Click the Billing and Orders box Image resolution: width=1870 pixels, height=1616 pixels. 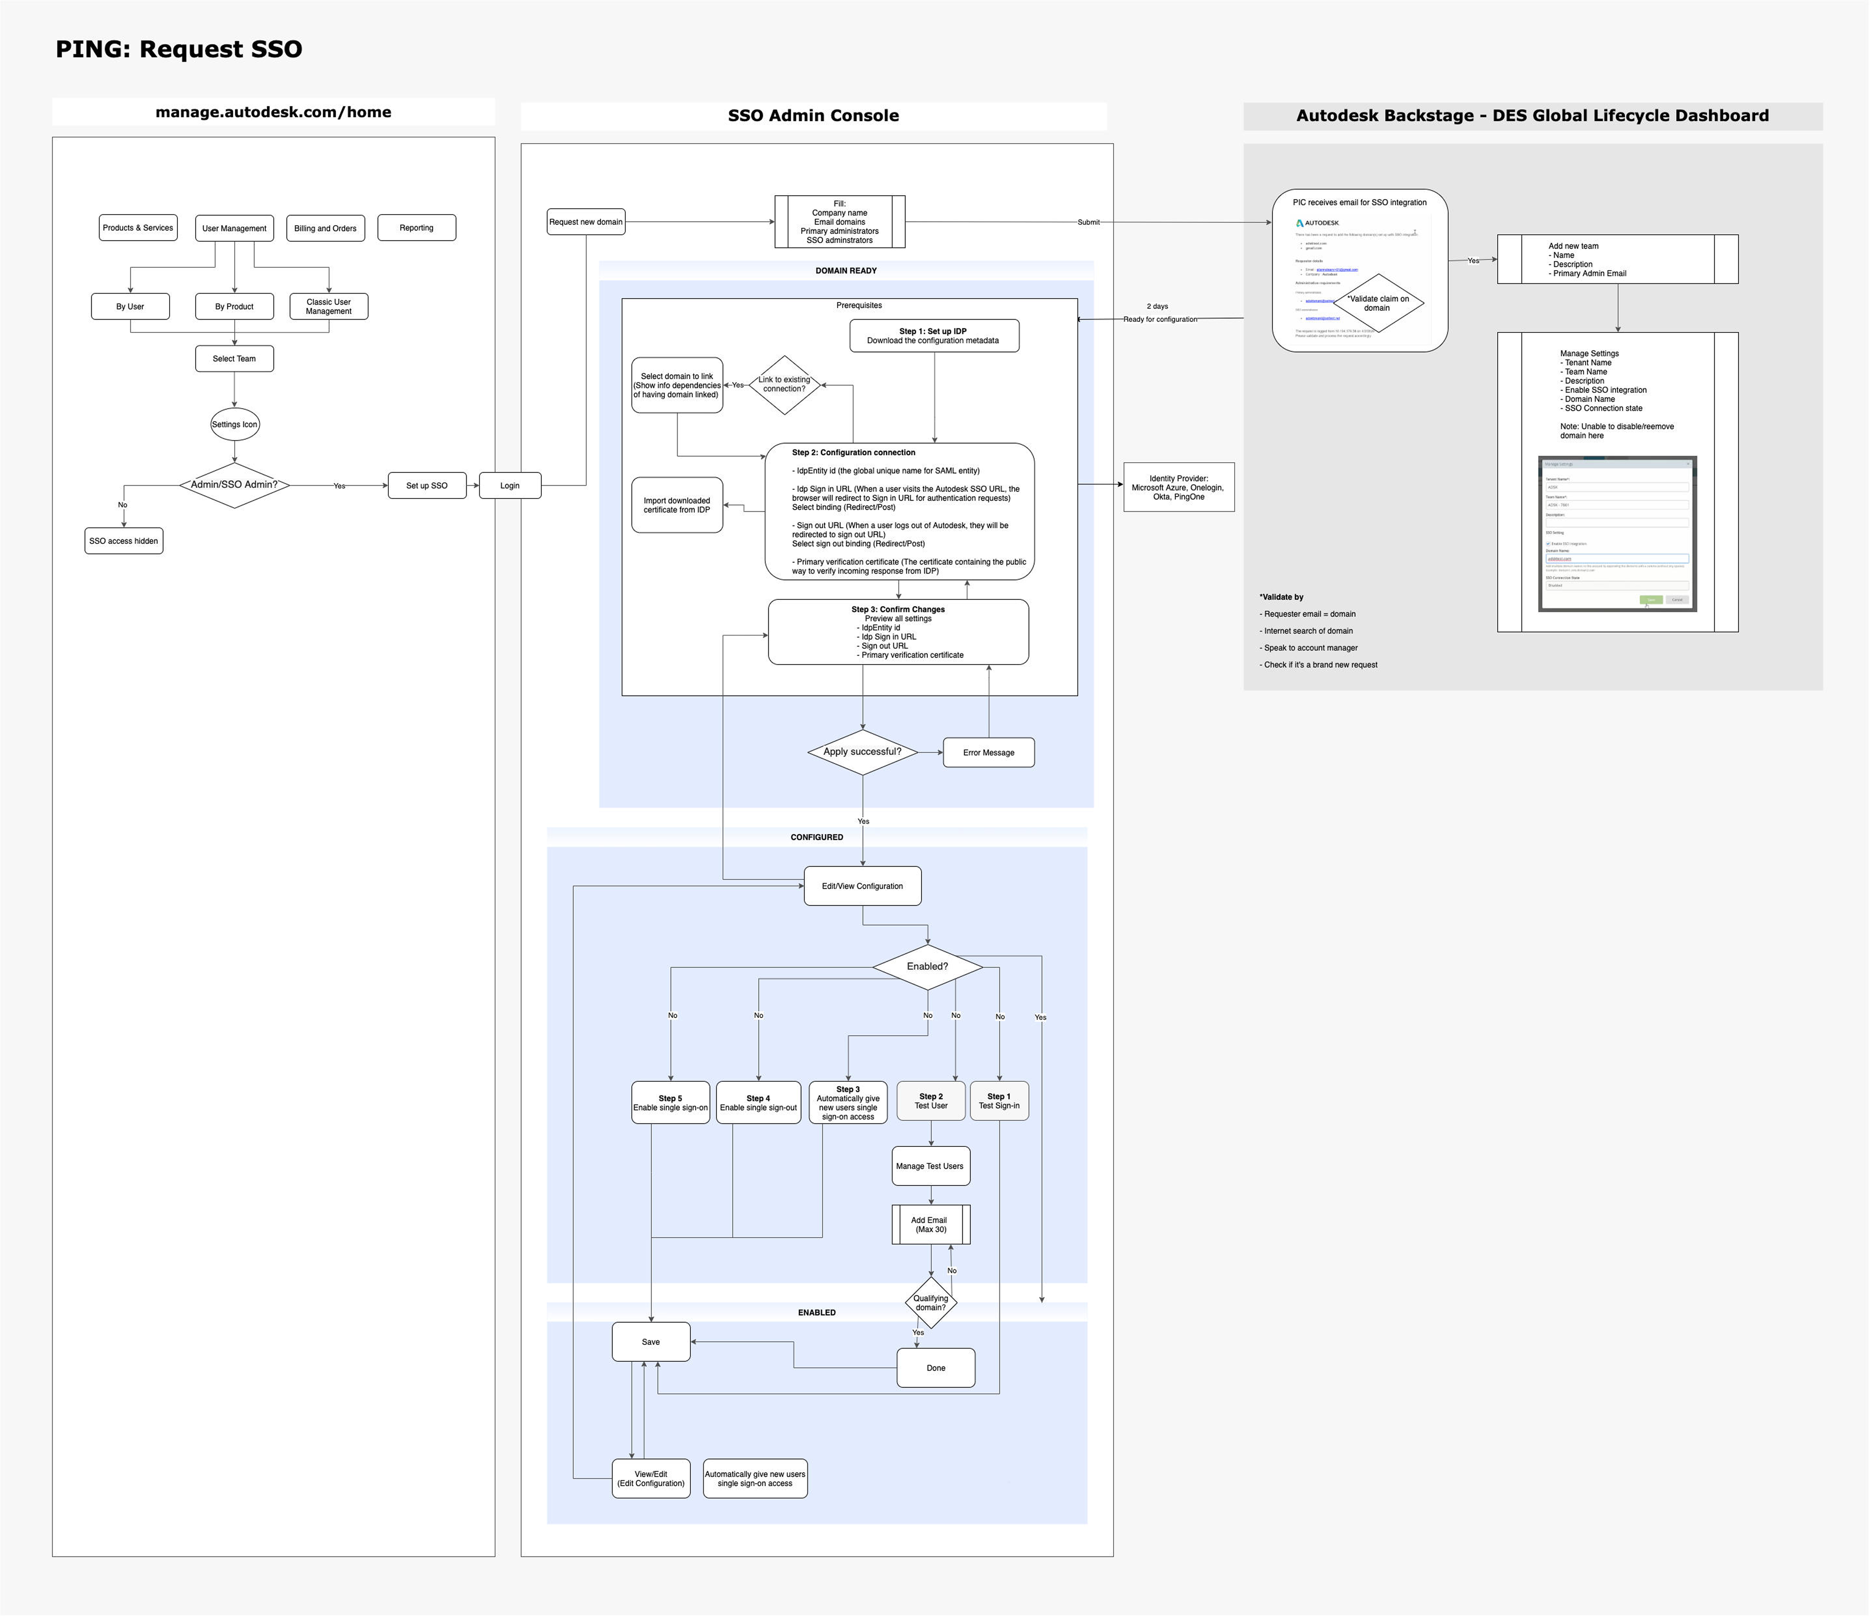click(326, 228)
